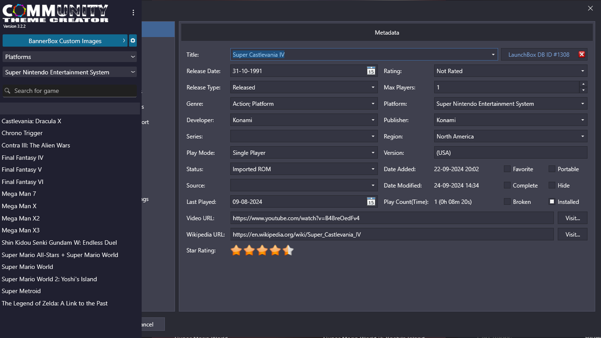Increase Max Players with up arrow
This screenshot has height=338, width=601.
pos(583,84)
